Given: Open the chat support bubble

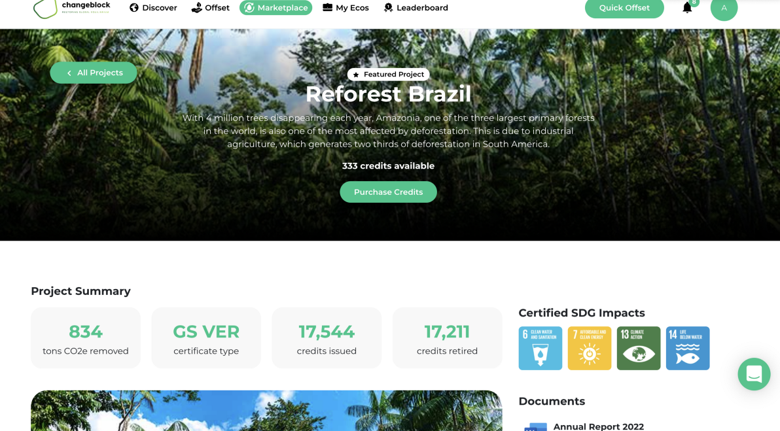Looking at the screenshot, I should [754, 374].
